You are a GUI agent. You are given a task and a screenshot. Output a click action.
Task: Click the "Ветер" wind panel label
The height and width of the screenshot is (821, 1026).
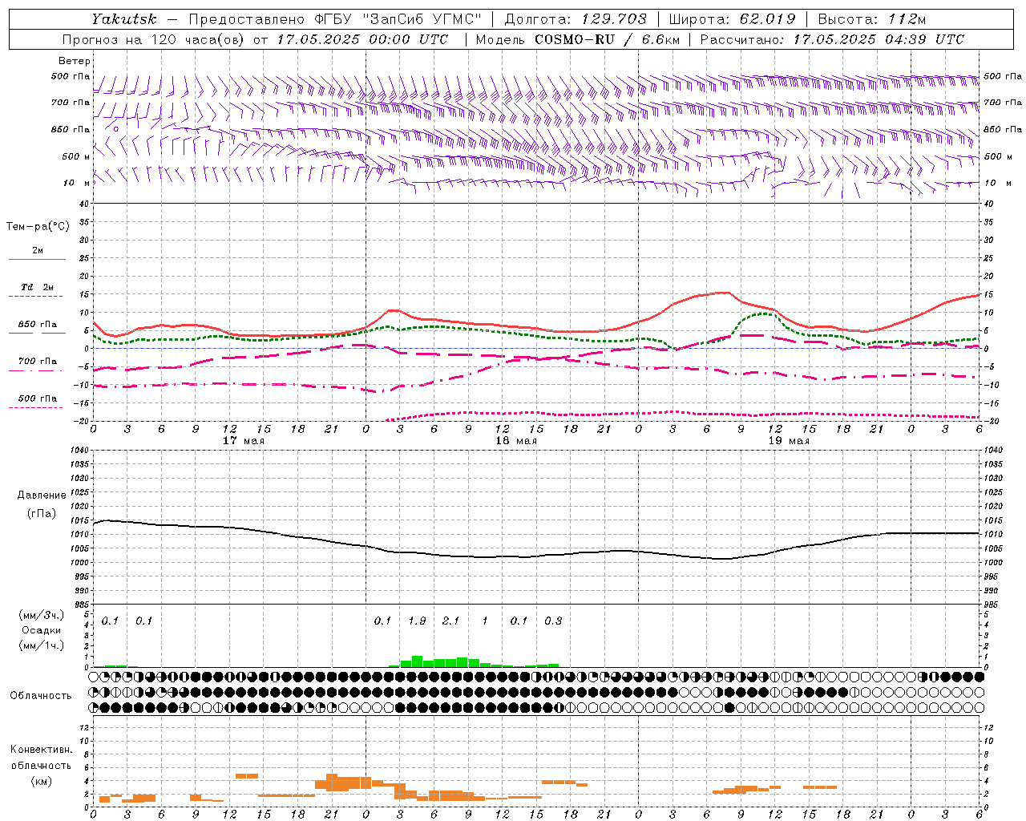point(75,61)
